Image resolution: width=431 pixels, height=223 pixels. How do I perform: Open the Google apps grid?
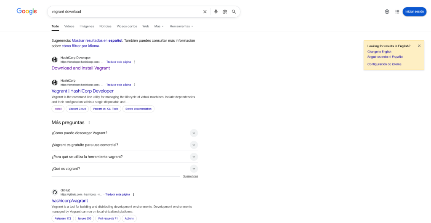click(x=397, y=12)
